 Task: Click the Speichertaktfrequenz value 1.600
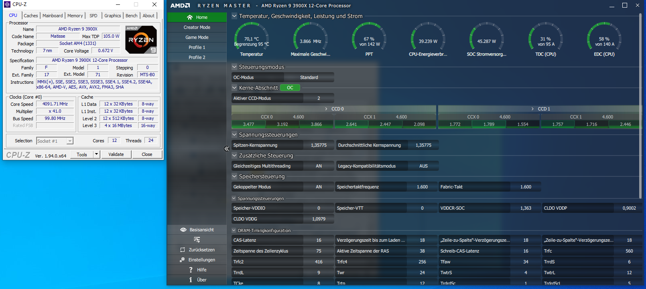point(422,187)
